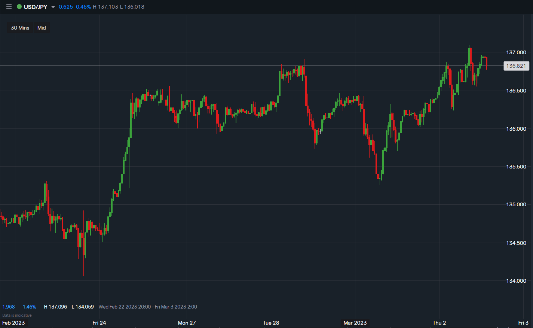The height and width of the screenshot is (328, 533).
Task: Select the 136.000 price axis label
Action: pyautogui.click(x=516, y=129)
